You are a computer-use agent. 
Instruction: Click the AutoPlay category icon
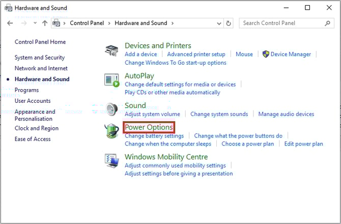(x=111, y=80)
